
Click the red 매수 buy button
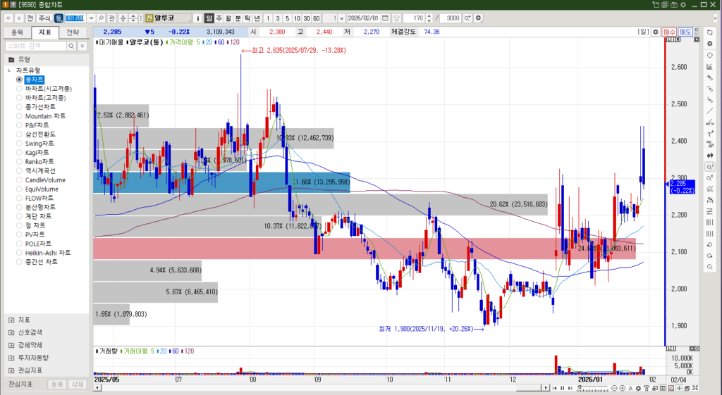(x=669, y=32)
